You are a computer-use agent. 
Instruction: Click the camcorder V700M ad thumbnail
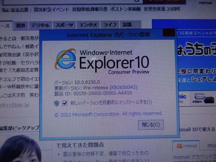[x=203, y=99]
